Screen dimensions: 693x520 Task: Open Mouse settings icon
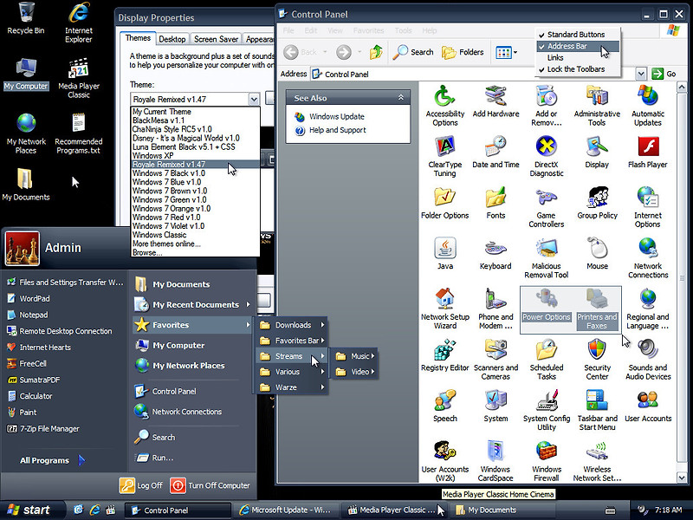[x=597, y=254]
